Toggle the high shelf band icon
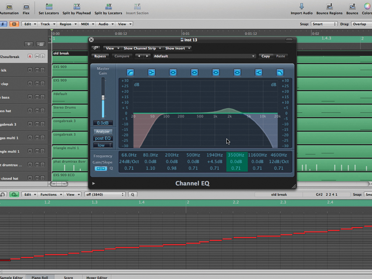Image resolution: width=372 pixels, height=279 pixels. tap(259, 73)
